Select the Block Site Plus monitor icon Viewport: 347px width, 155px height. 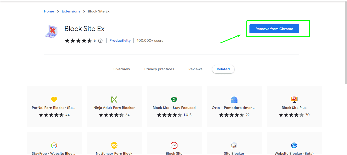pyautogui.click(x=294, y=100)
